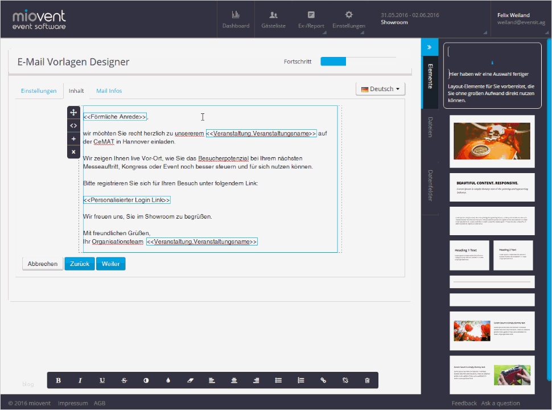Select the single text paragraph layout element
The width and height of the screenshot is (552, 410).
(x=492, y=221)
